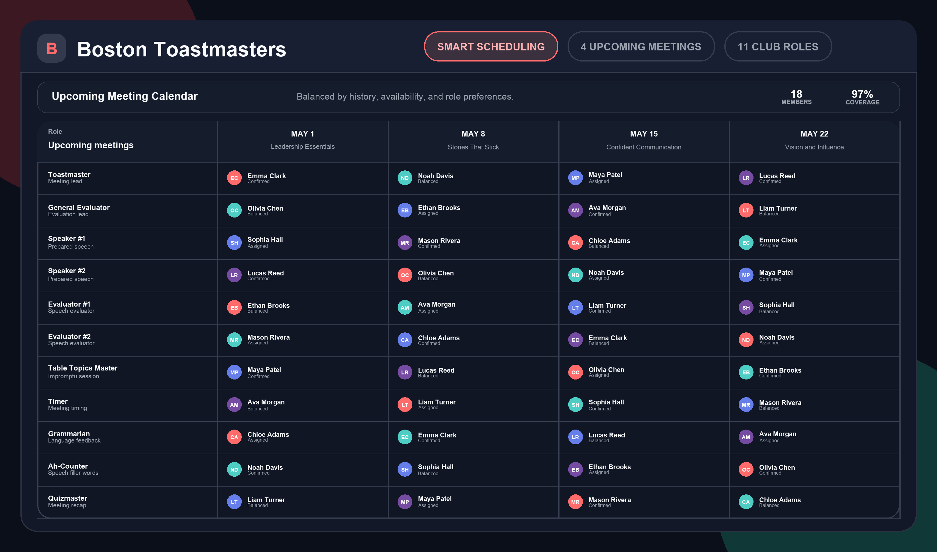Click Ethan Brooks's EB avatar under May 15 Ah-Counter

coord(575,469)
